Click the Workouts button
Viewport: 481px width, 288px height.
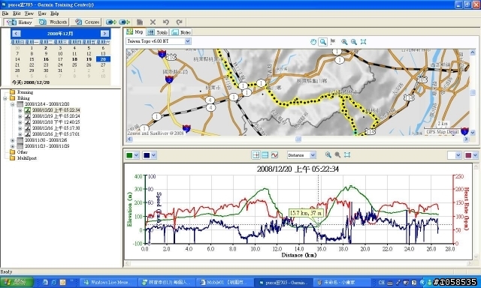coord(53,22)
